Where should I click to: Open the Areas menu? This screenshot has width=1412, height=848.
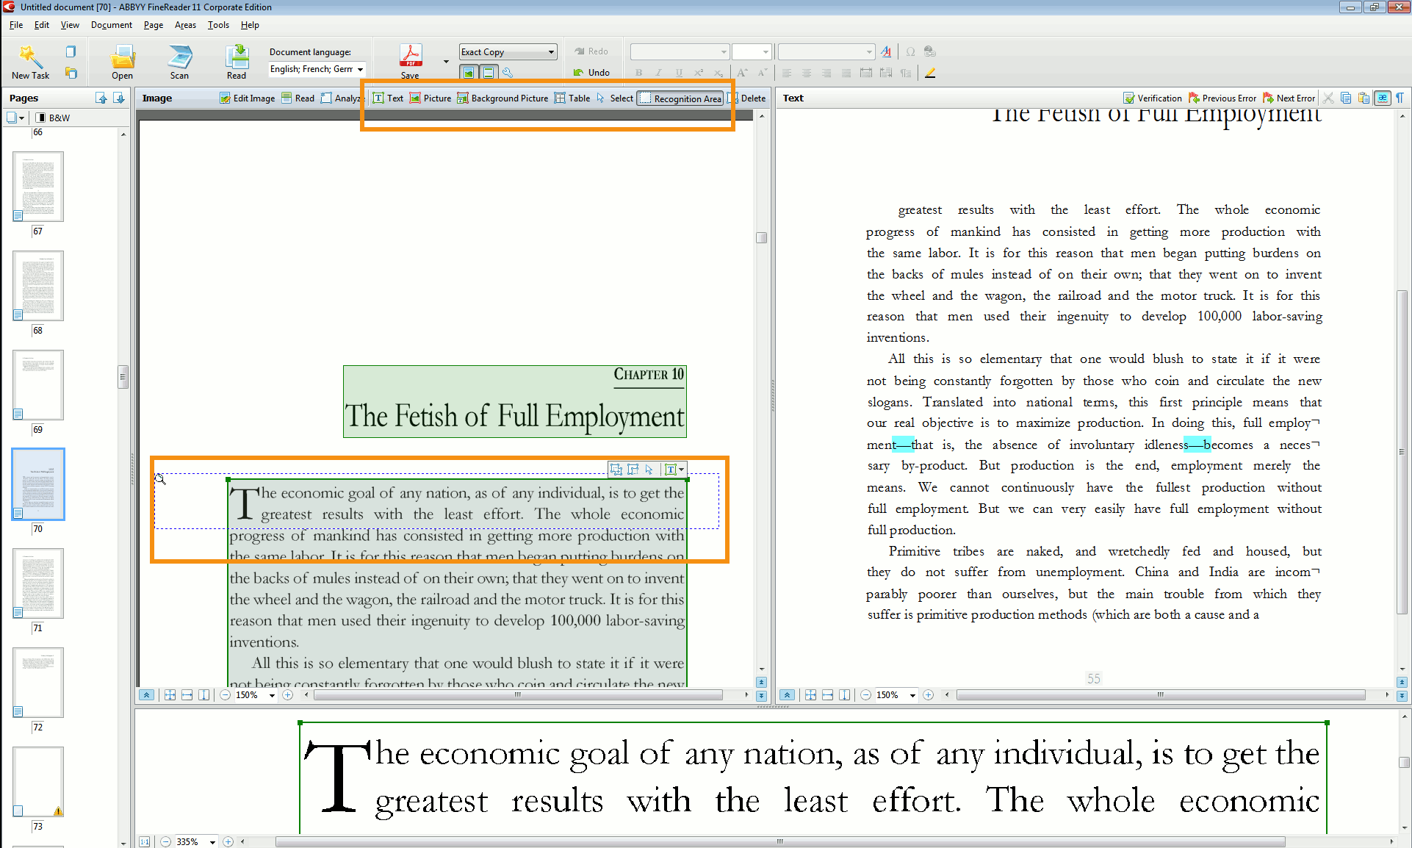(x=185, y=25)
